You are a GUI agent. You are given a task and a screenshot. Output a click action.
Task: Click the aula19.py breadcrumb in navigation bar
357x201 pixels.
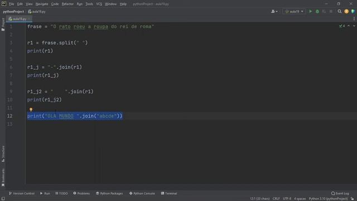[37, 11]
